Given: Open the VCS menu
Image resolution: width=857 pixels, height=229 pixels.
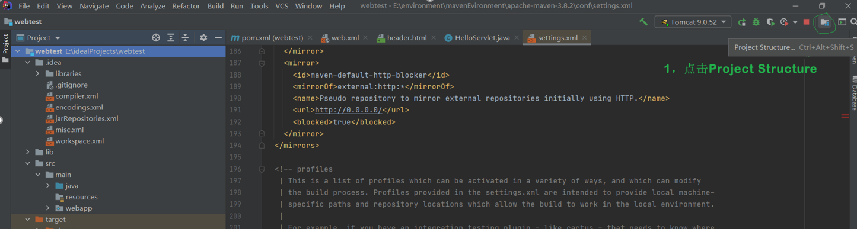Looking at the screenshot, I should (282, 6).
